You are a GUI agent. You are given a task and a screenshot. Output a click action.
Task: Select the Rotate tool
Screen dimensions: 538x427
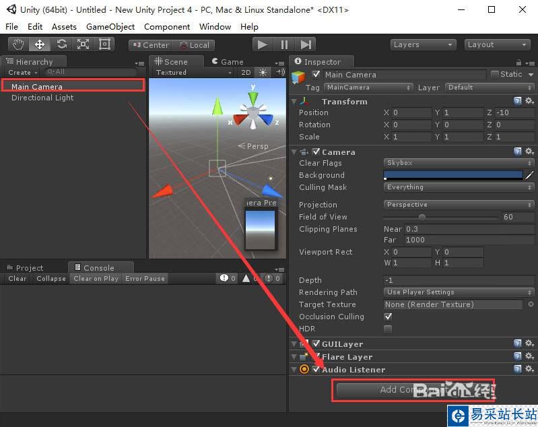tap(62, 44)
